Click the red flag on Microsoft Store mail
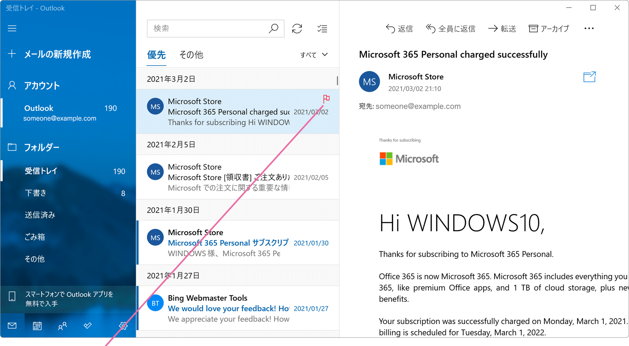The width and height of the screenshot is (629, 346). click(326, 99)
